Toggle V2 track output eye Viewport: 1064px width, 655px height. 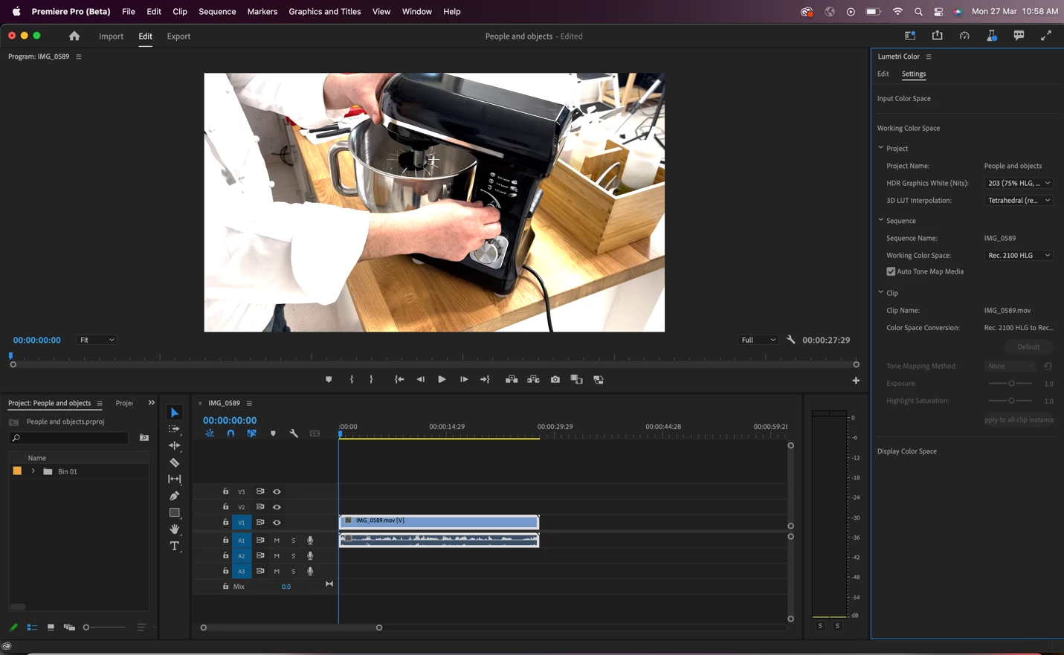coord(277,507)
